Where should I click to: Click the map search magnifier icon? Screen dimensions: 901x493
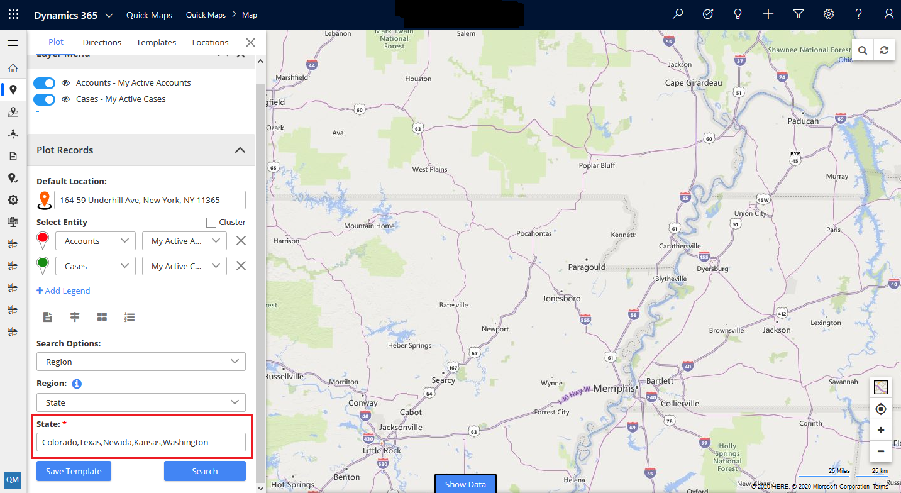coord(863,50)
